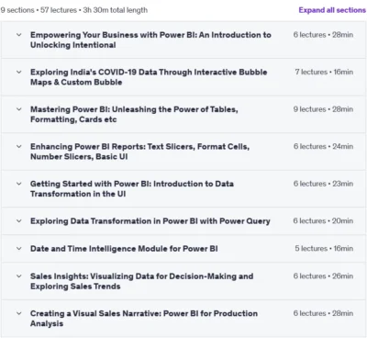Open Creating a Visual Sales Narrative title
Screen dimensions: 367x338
144,319
